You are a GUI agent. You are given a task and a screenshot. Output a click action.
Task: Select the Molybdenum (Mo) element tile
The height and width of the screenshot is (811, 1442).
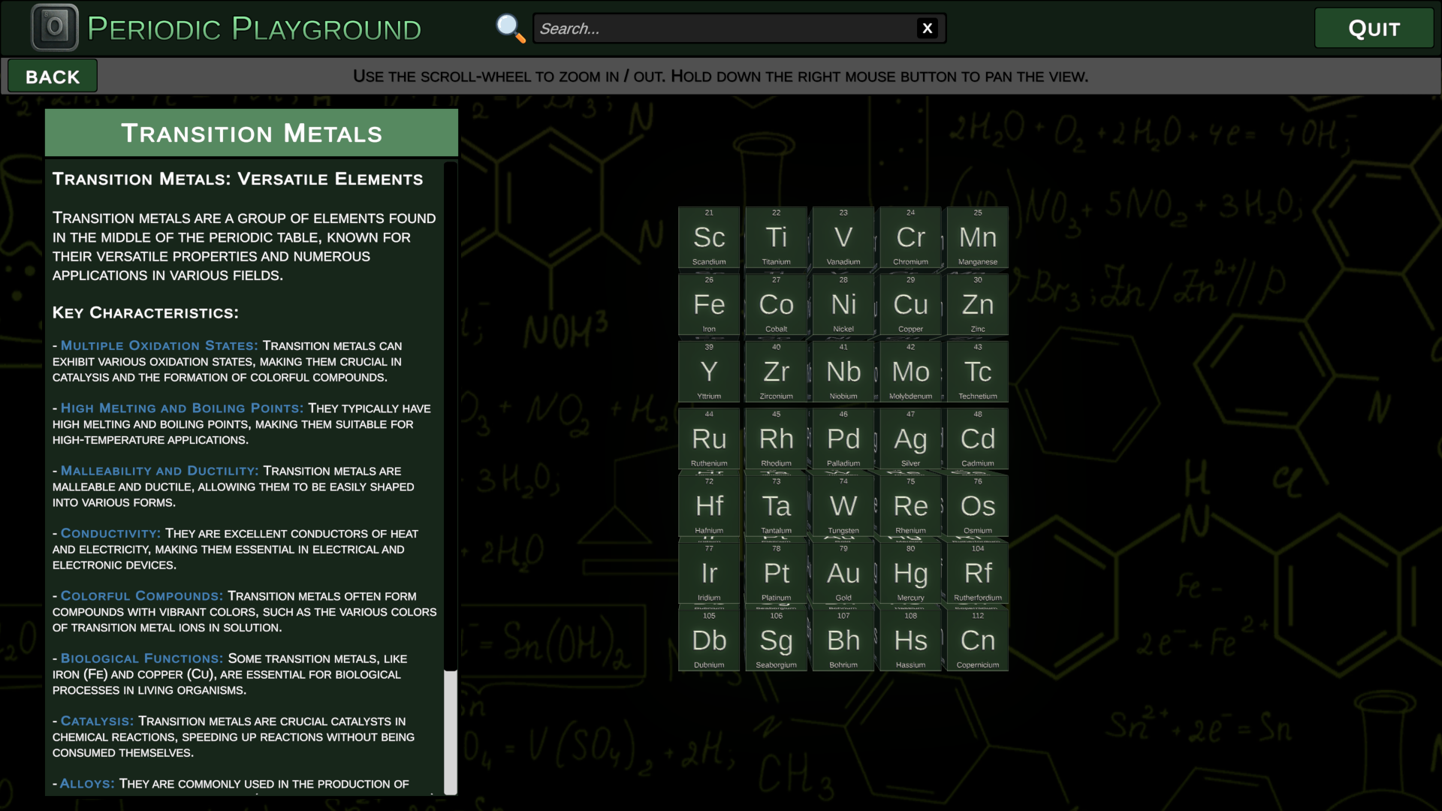[x=910, y=372]
